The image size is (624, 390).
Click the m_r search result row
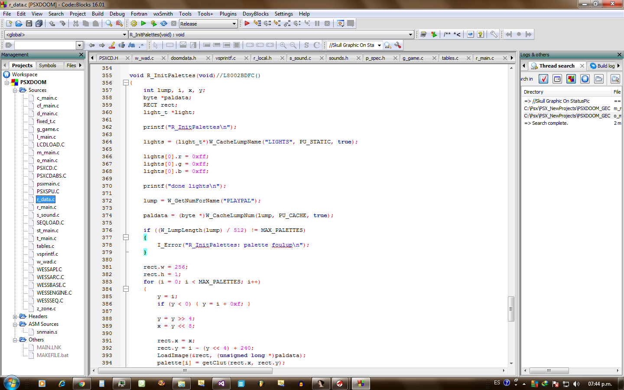tap(572, 108)
